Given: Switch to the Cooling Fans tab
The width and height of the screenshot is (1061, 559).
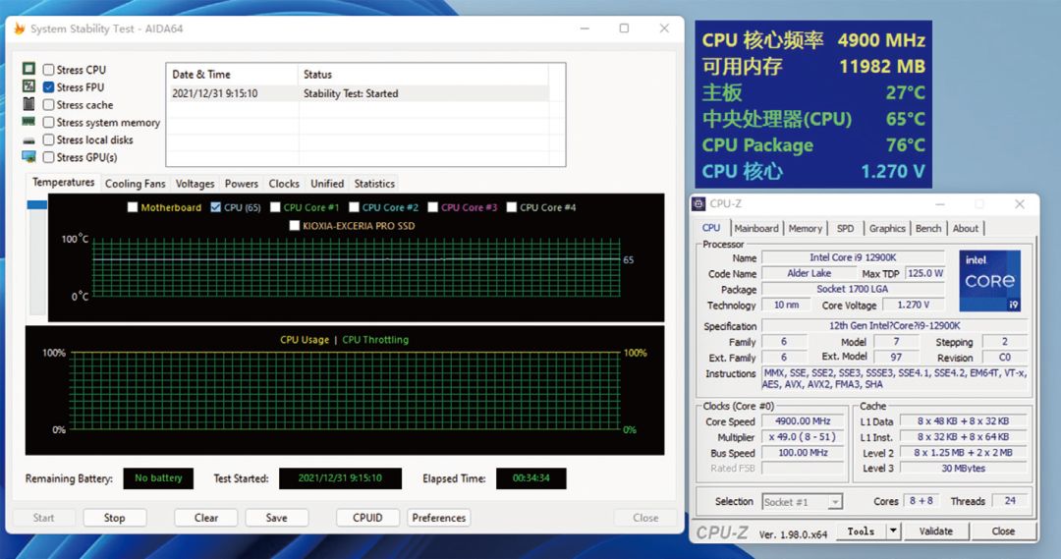Looking at the screenshot, I should 135,184.
